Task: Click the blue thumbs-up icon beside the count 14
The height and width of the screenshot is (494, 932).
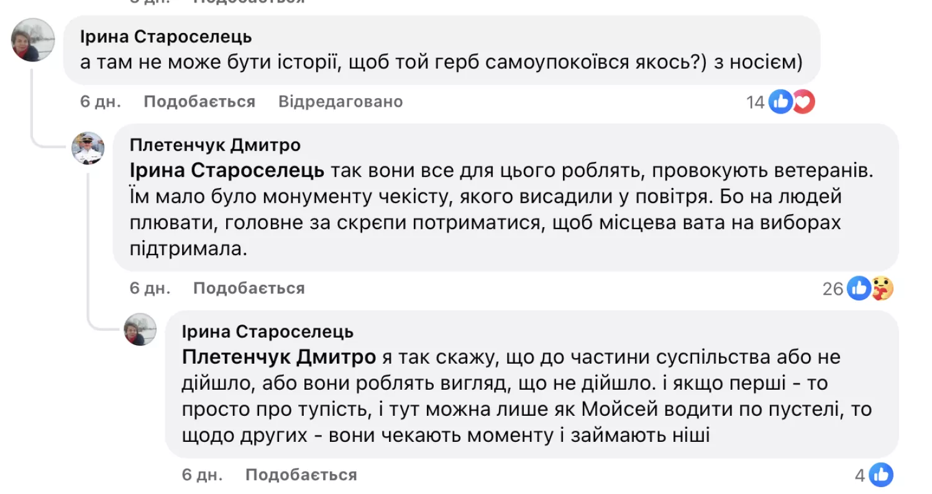Action: [x=782, y=101]
